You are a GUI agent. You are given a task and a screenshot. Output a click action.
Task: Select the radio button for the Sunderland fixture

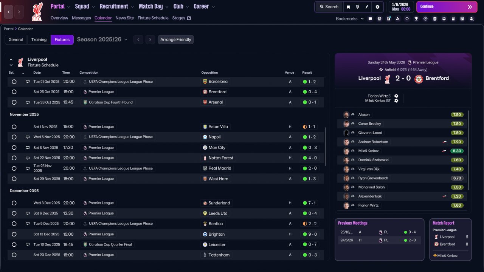(14, 203)
